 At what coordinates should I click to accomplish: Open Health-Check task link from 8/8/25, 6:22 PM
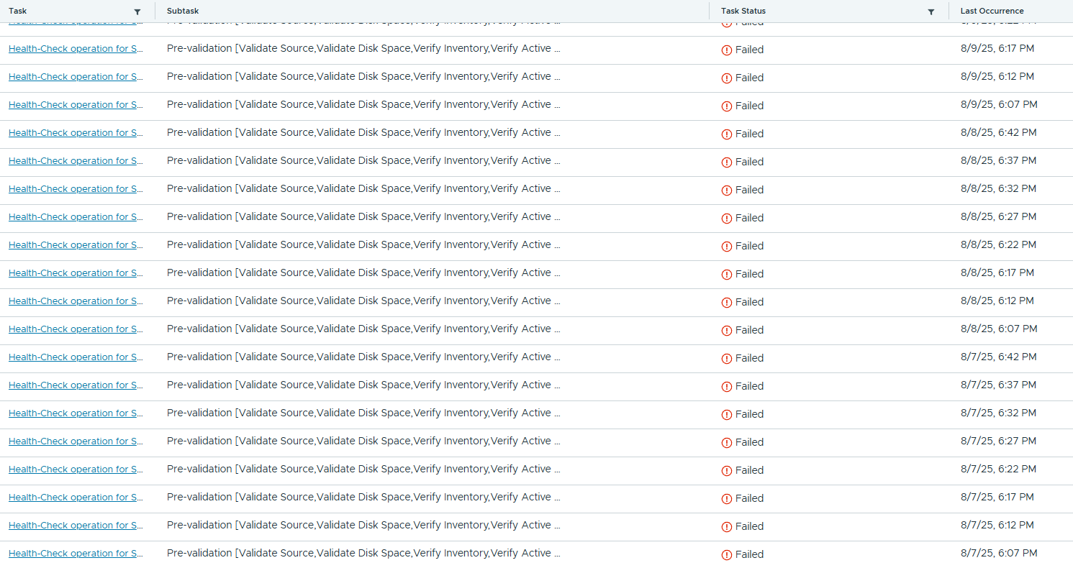(76, 245)
